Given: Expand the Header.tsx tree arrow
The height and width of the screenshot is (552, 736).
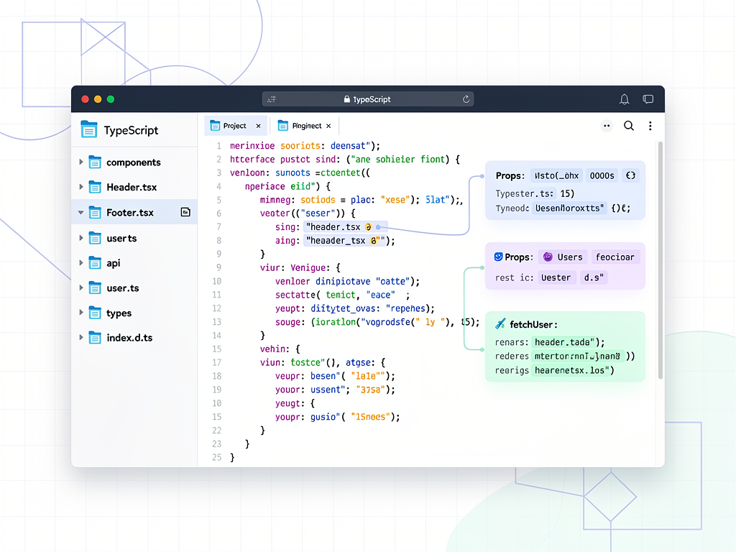Looking at the screenshot, I should click(x=80, y=187).
